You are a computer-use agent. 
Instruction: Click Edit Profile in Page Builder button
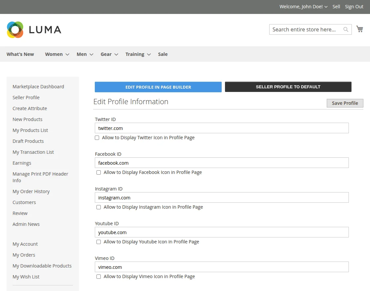(x=158, y=87)
